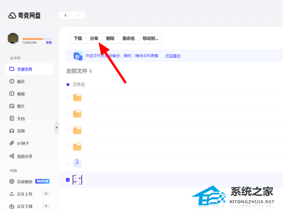Check the first folder's checkbox
Image resolution: width=283 pixels, height=212 pixels.
(68, 97)
